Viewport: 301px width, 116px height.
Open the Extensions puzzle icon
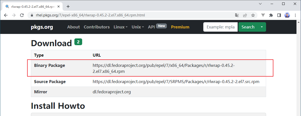coord(271,15)
